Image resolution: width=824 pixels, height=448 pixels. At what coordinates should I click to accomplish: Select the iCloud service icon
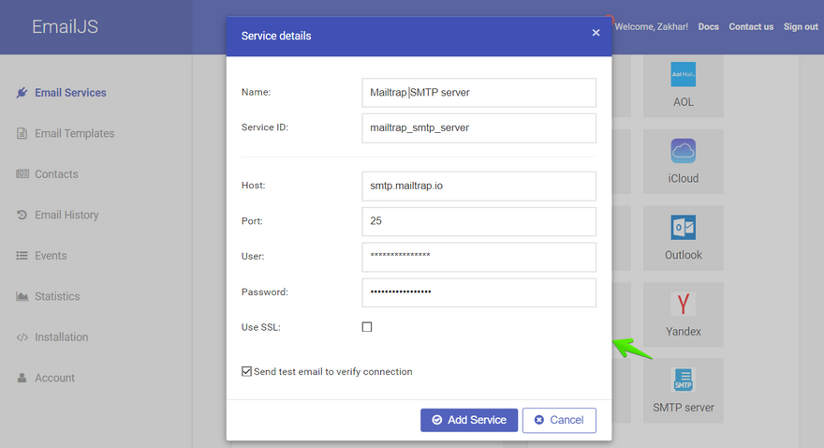[x=684, y=151]
